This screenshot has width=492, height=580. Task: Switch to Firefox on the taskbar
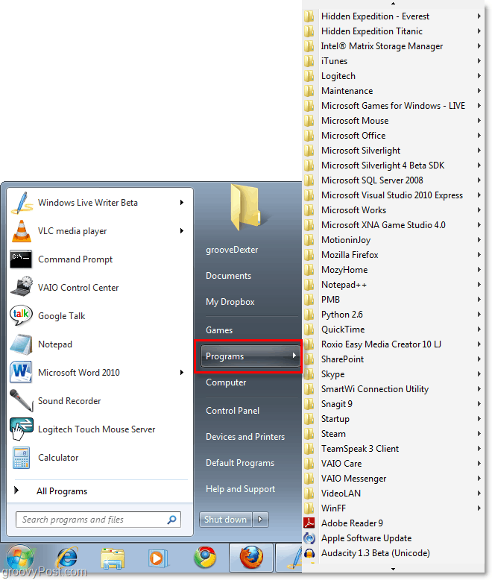point(251,558)
